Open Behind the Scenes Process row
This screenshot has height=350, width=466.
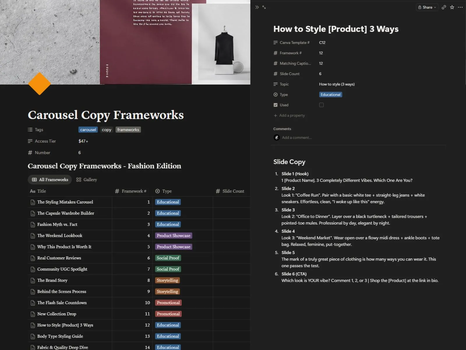(x=62, y=292)
